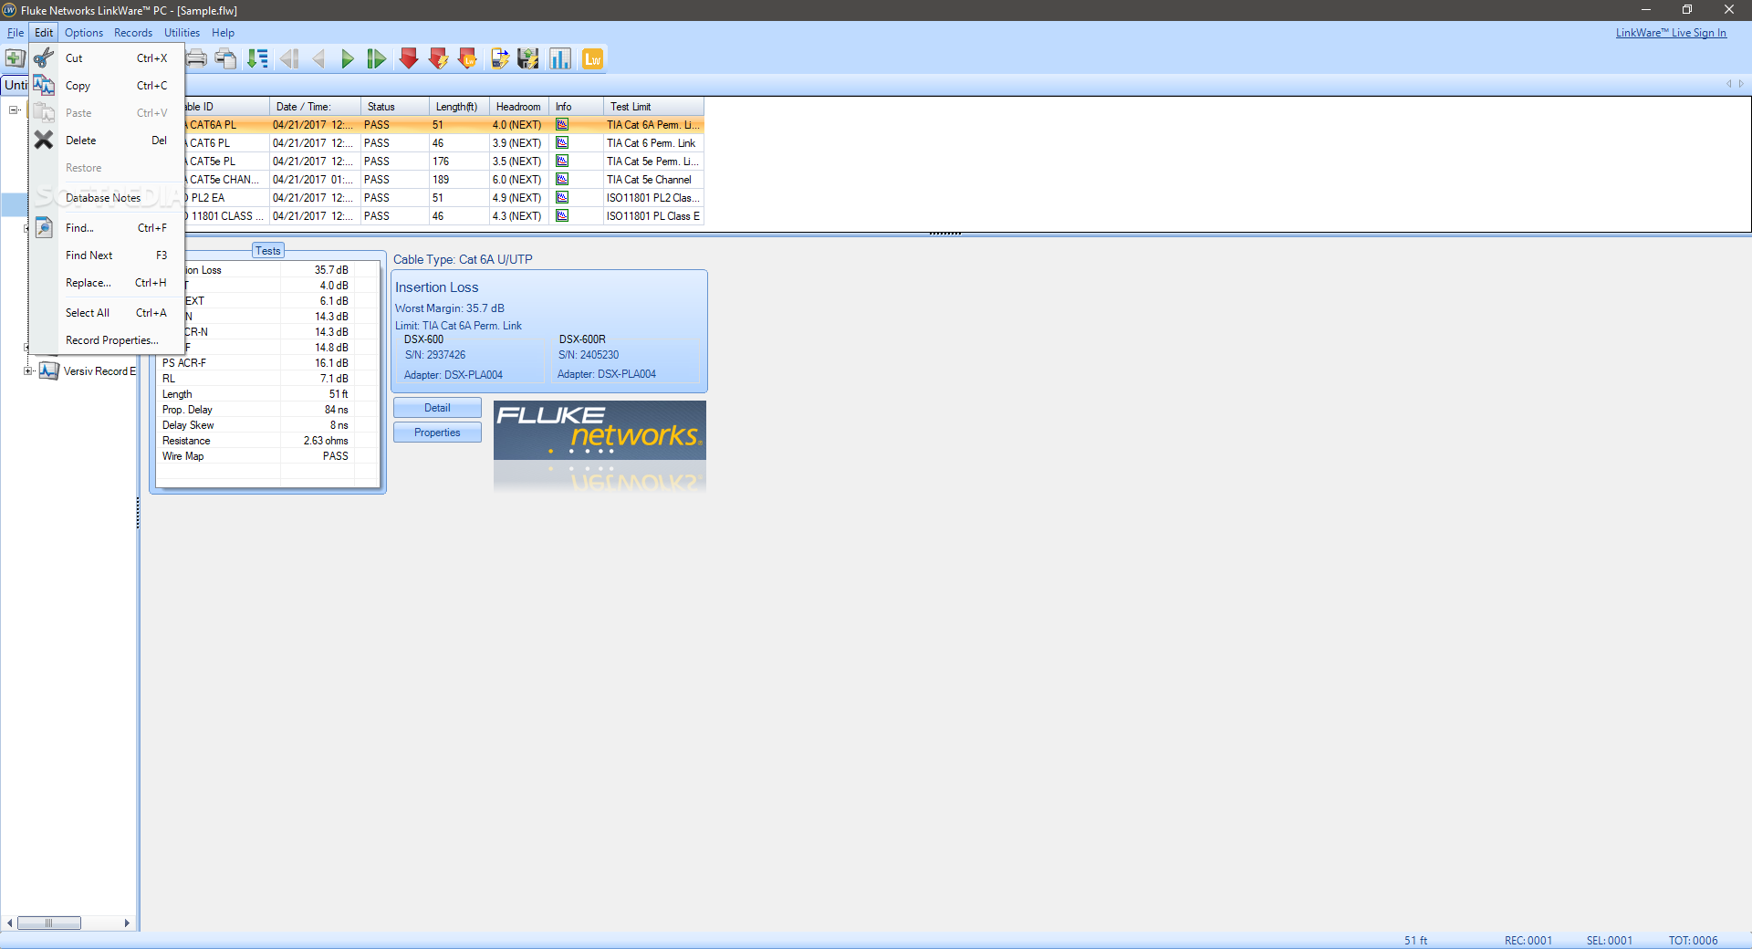Collapse the top tree node in sidebar
The width and height of the screenshot is (1752, 949).
pyautogui.click(x=14, y=110)
